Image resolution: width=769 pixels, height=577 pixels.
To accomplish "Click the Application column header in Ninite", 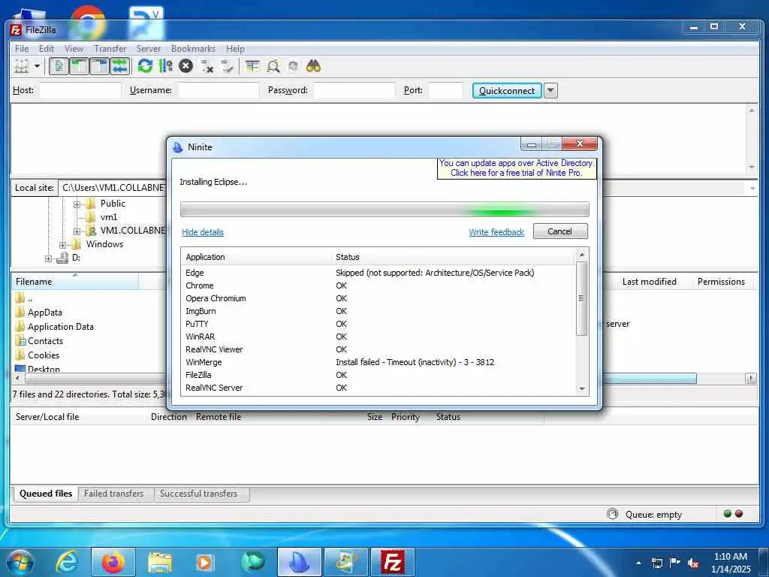I will pos(257,257).
